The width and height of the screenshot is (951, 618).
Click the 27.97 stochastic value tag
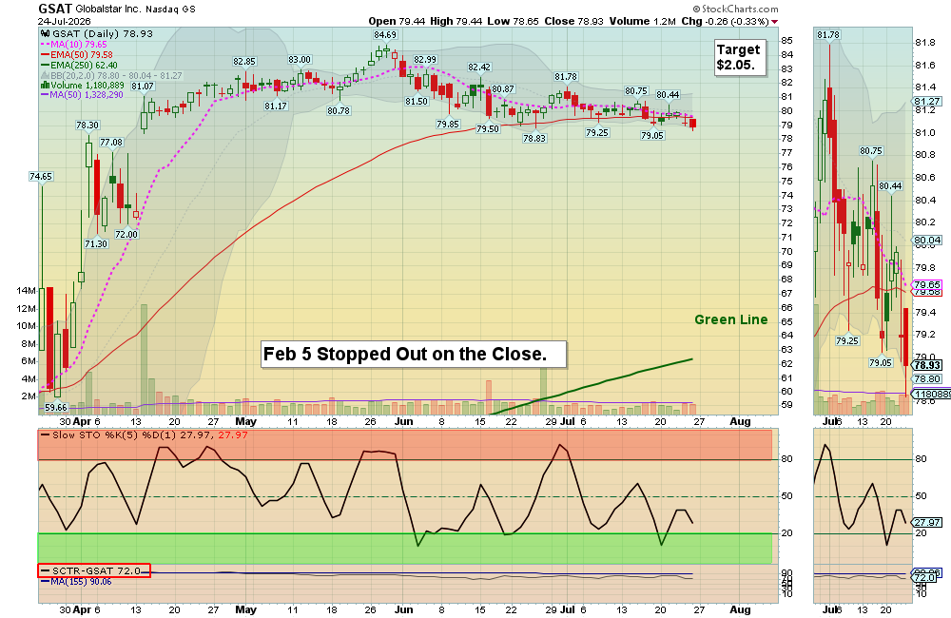tap(927, 522)
